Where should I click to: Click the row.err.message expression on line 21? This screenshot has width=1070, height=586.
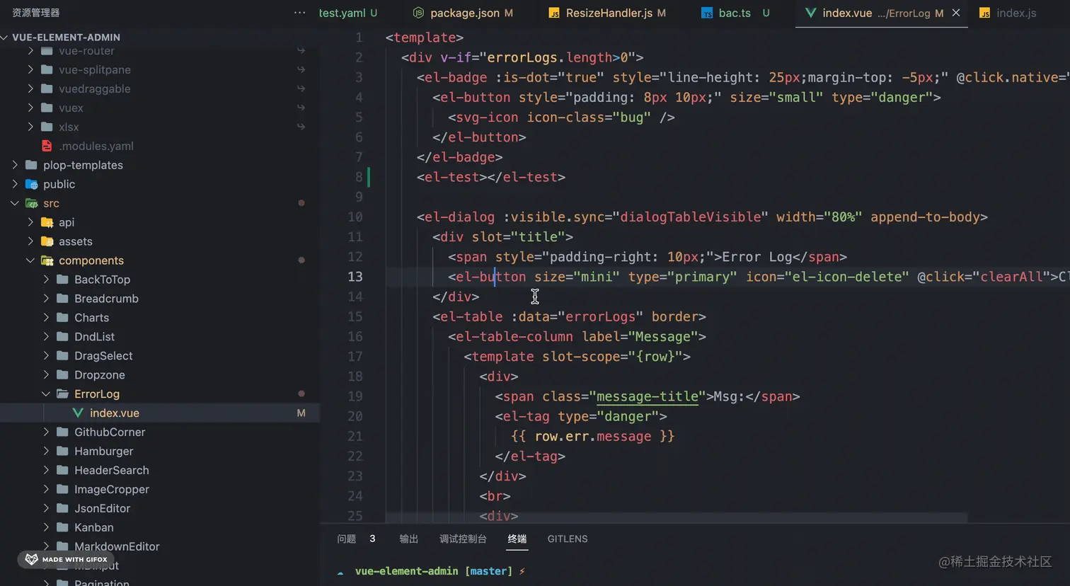pyautogui.click(x=593, y=437)
